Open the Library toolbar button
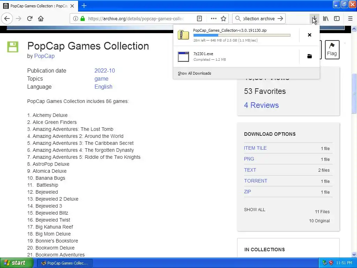 pyautogui.click(x=326, y=19)
